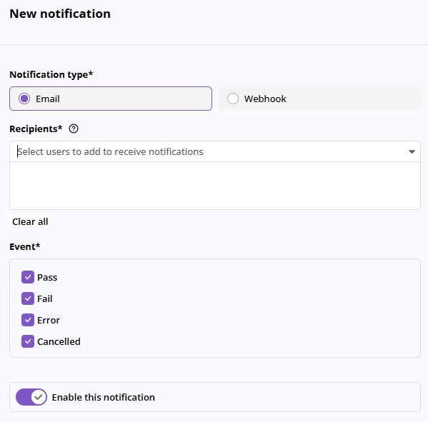Viewport: 428px width, 422px height.
Task: Select the Email notification type
Action: pos(111,99)
